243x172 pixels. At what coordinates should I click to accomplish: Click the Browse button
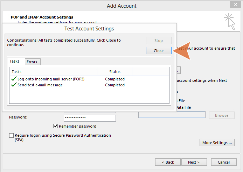coord(221,115)
